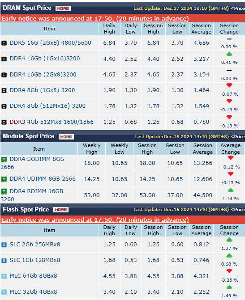This screenshot has height=300, width=245.
Task: Click Session Average 13.266 for SODIMM
Action: pyautogui.click(x=203, y=163)
